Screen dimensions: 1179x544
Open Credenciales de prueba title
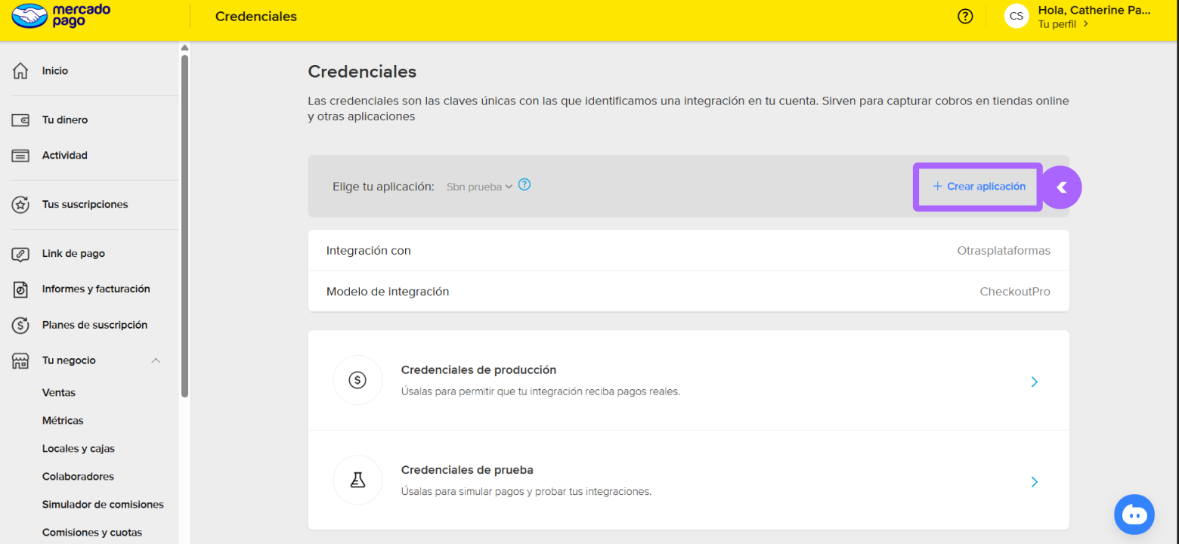pyautogui.click(x=467, y=470)
